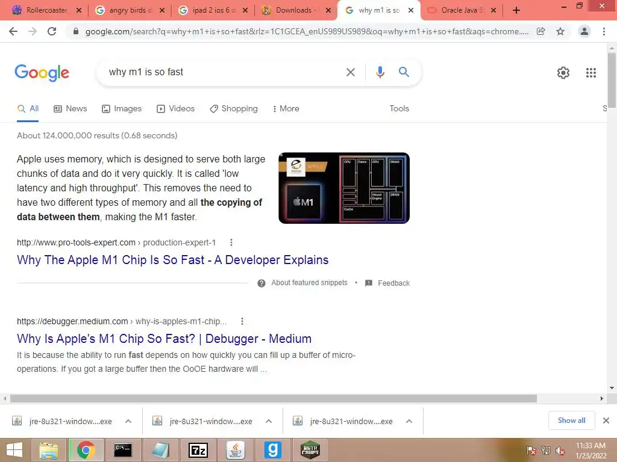The height and width of the screenshot is (462, 617).
Task: Click the horizontal scrollbar right arrow
Action: click(602, 399)
